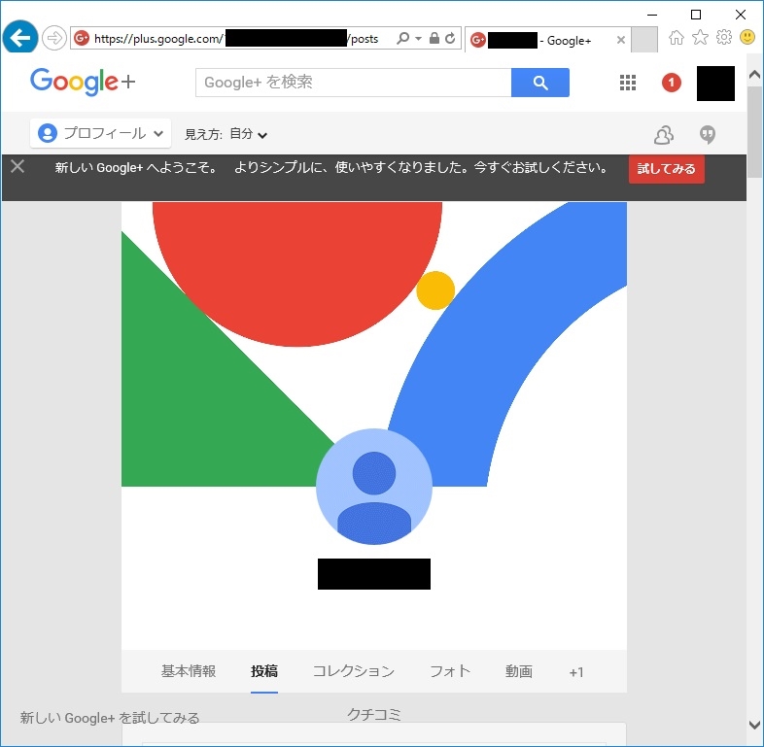Click the default profile avatar picture
764x747 pixels.
(x=373, y=487)
